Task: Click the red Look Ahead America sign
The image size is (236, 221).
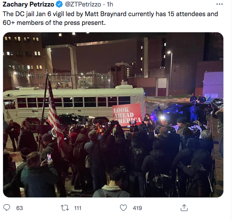Action: (x=127, y=114)
